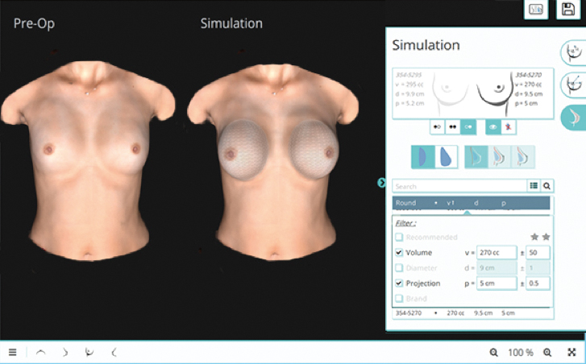Select the 354-5270 implant row
Viewport: 586px width, 364px height.
(471, 312)
